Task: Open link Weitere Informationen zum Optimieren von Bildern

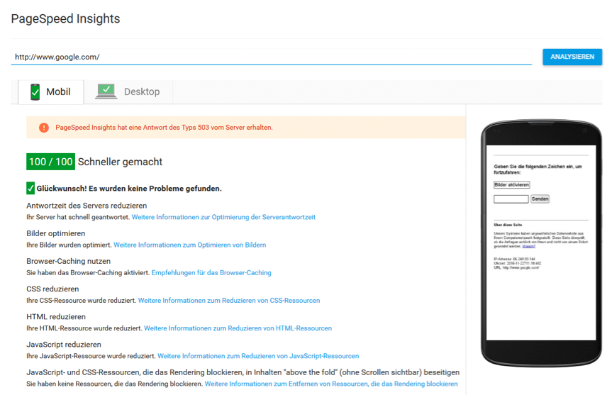Action: click(189, 245)
